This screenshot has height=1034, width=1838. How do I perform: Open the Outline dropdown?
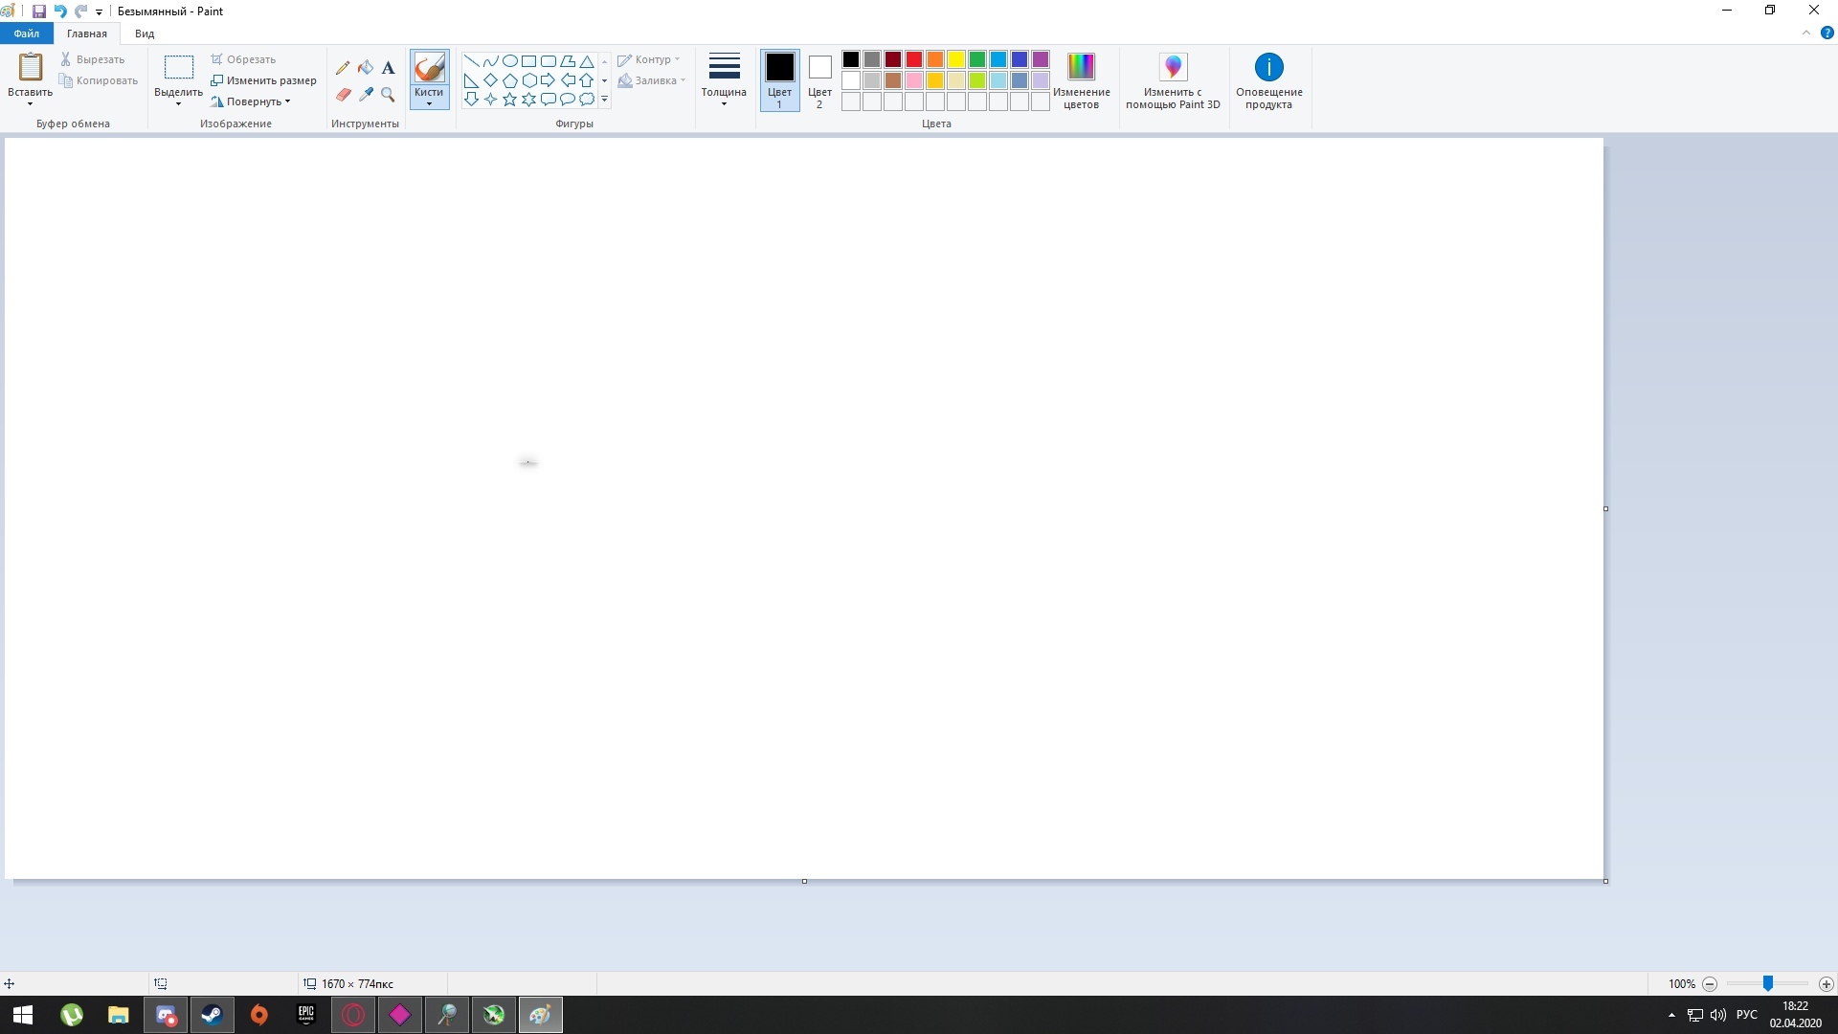point(649,59)
